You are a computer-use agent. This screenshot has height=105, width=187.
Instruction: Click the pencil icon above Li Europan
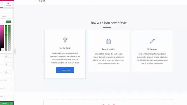(152, 41)
